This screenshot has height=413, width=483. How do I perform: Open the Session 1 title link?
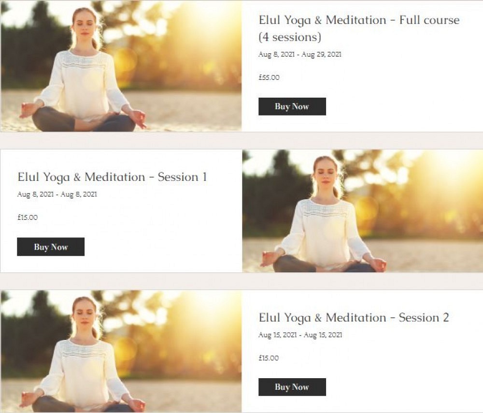click(112, 177)
